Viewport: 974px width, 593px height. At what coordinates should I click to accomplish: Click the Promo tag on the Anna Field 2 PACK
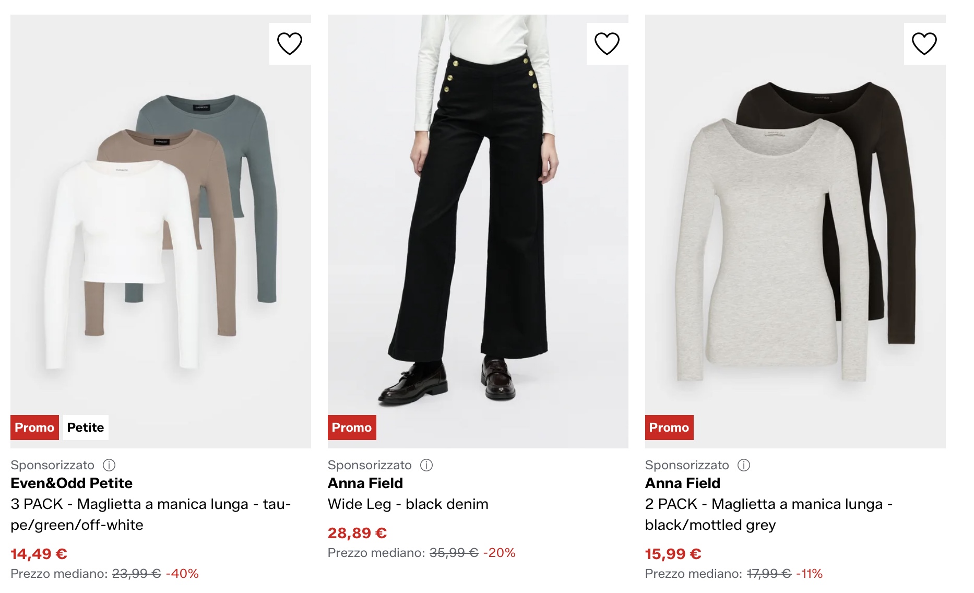pyautogui.click(x=669, y=428)
